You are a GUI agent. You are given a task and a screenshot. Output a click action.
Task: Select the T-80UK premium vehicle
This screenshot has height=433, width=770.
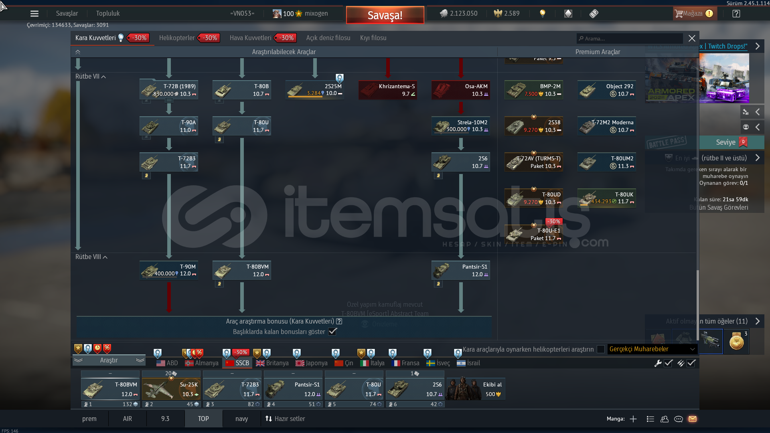[x=607, y=198]
